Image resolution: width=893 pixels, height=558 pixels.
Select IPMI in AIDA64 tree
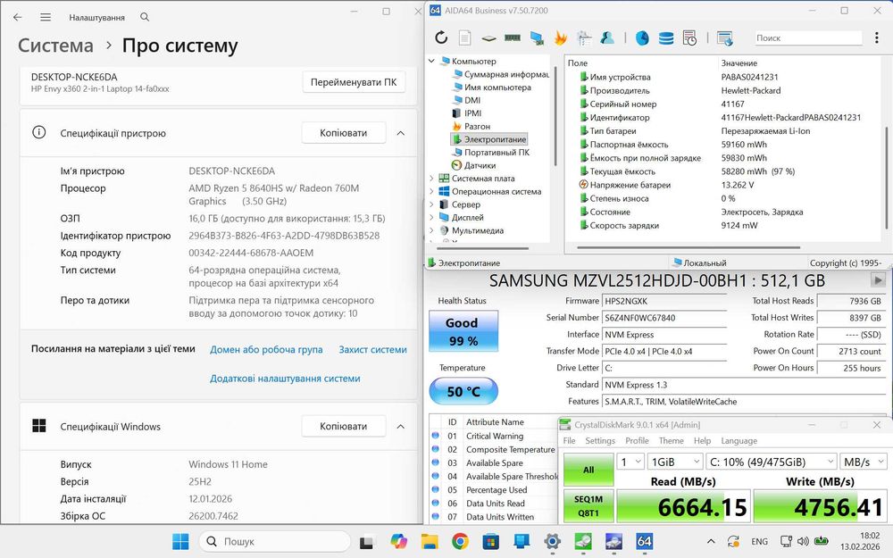coord(472,113)
